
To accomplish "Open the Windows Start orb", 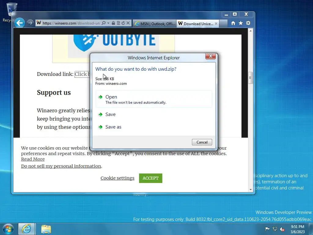I will click(8, 229).
